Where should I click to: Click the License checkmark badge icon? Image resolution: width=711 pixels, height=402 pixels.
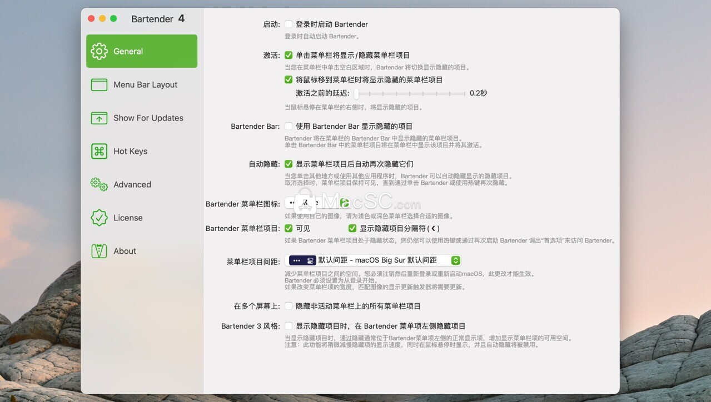point(99,218)
